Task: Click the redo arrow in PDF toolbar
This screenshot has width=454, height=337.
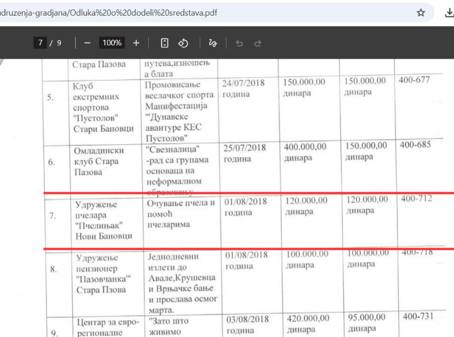Action: tap(257, 43)
